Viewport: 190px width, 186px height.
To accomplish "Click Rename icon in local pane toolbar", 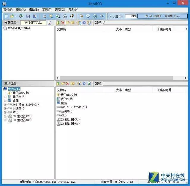I will click(x=72, y=84).
